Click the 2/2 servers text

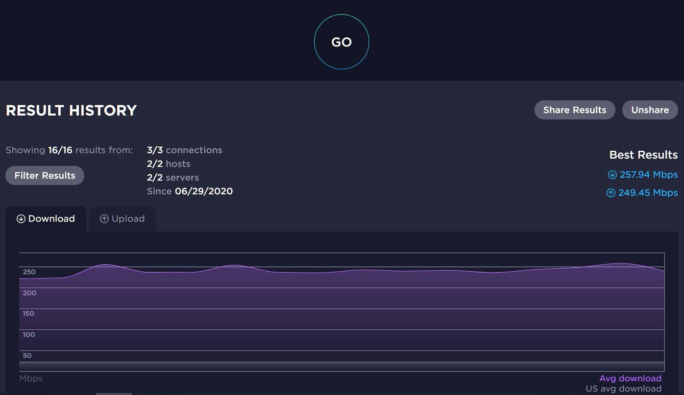(173, 178)
